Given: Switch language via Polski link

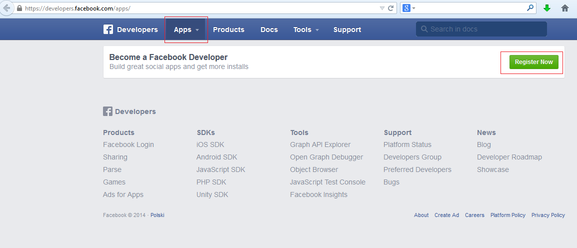Looking at the screenshot, I should coord(157,215).
